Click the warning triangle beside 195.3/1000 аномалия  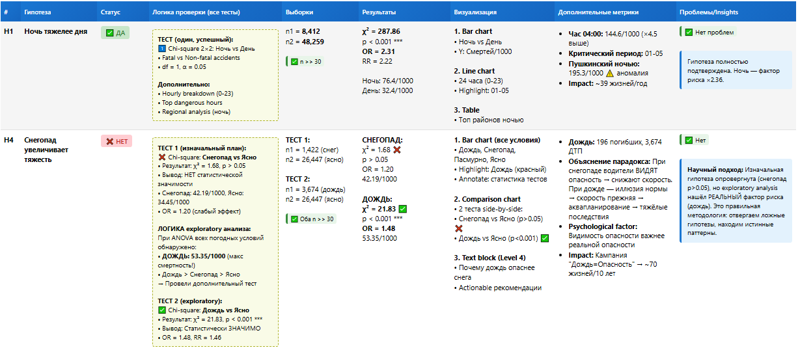(611, 74)
